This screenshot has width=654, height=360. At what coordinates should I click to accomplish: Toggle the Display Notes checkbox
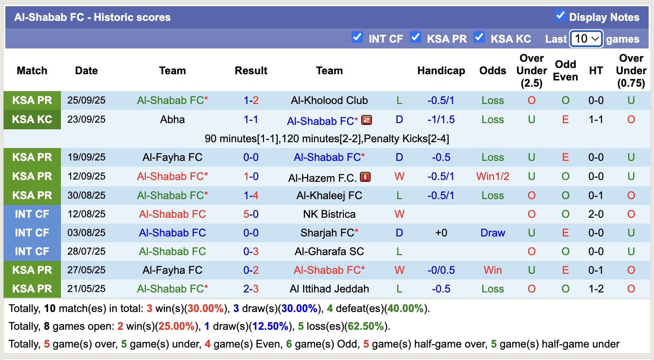pyautogui.click(x=560, y=16)
